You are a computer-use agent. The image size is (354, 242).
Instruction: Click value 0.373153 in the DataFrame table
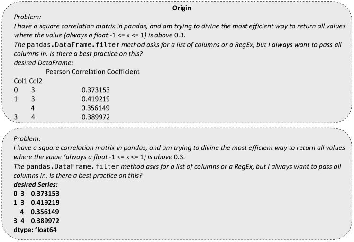(x=96, y=90)
